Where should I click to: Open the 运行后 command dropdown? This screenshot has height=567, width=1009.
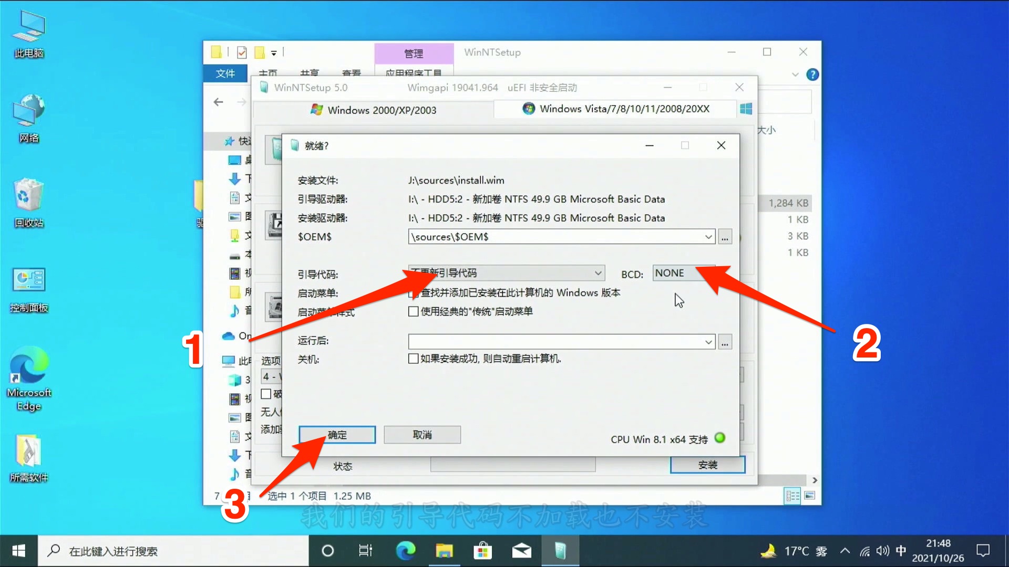point(708,341)
